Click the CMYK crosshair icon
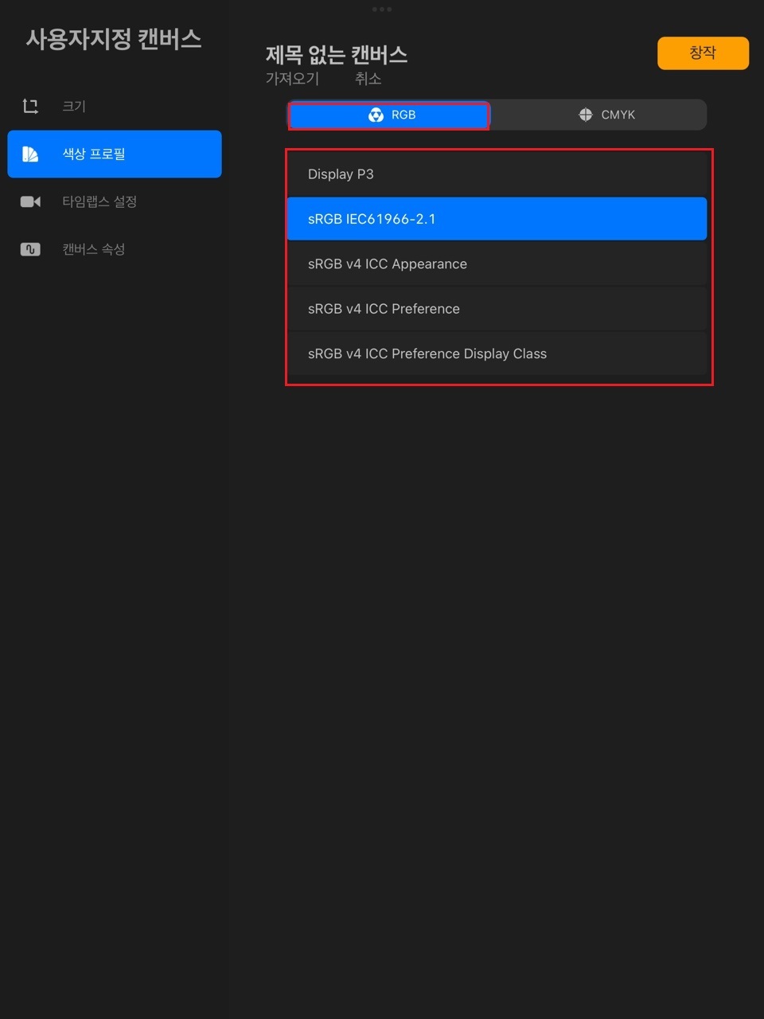Viewport: 764px width, 1019px height. pos(586,115)
